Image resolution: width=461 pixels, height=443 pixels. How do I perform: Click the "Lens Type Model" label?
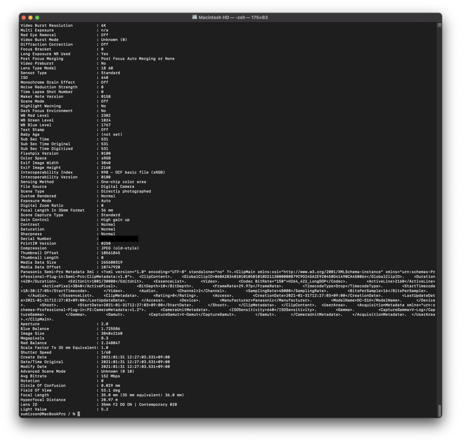(x=38, y=68)
